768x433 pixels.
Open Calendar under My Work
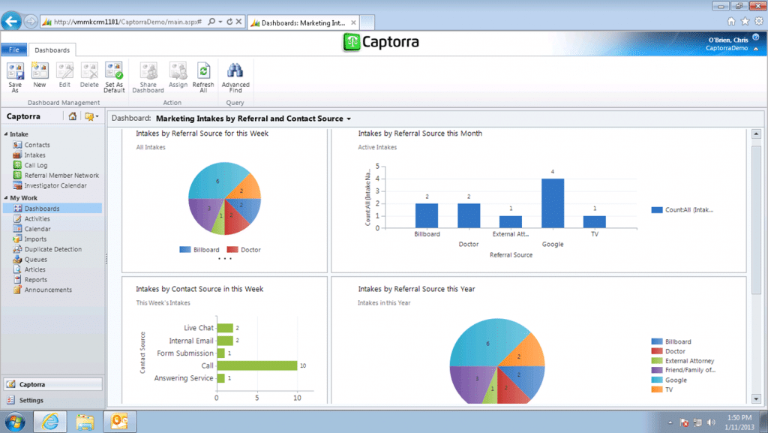[37, 229]
